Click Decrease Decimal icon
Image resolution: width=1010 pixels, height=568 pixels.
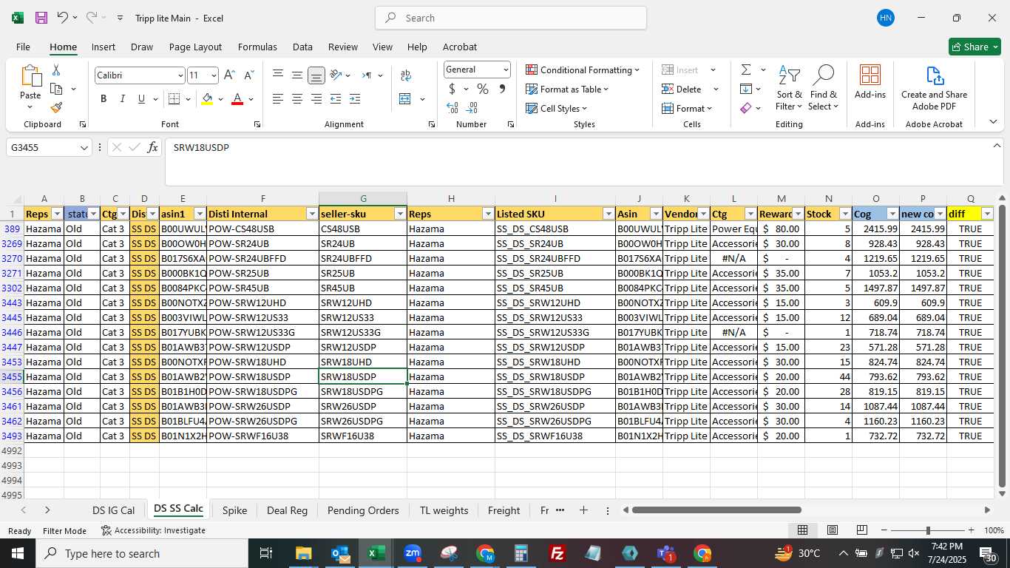pos(472,108)
